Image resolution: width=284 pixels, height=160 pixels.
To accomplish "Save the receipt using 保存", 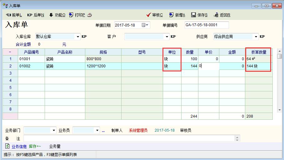I will click(199, 15).
